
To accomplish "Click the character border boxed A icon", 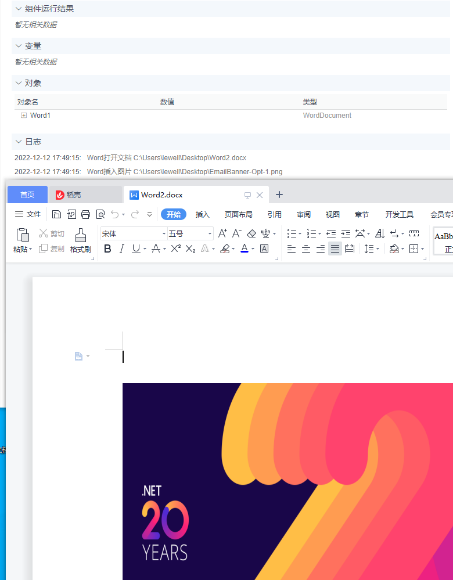I will (264, 249).
